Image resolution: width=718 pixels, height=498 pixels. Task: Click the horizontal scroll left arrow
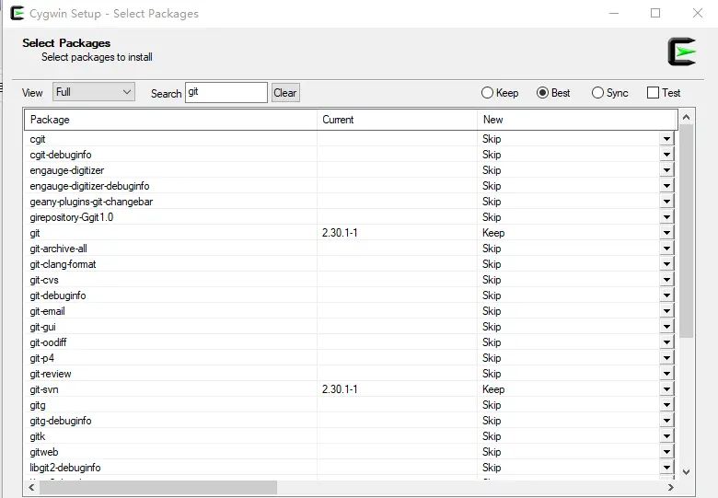point(31,487)
